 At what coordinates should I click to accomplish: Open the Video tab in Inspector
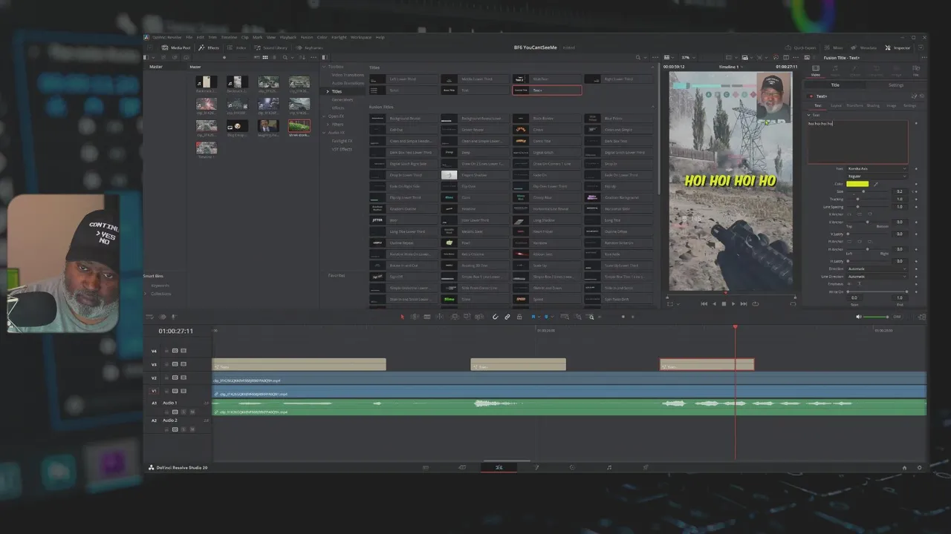click(x=815, y=70)
